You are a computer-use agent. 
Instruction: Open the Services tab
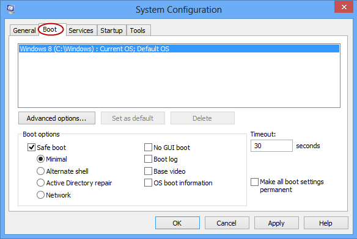(81, 30)
